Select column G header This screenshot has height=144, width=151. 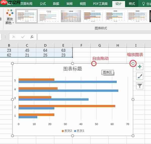point(100,45)
